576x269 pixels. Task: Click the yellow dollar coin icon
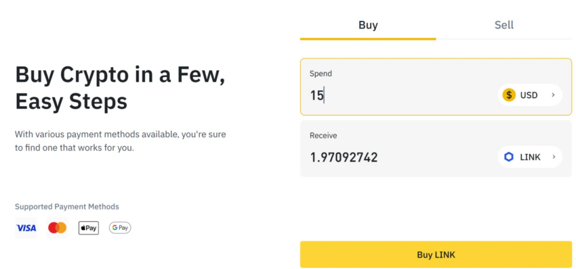tap(509, 95)
